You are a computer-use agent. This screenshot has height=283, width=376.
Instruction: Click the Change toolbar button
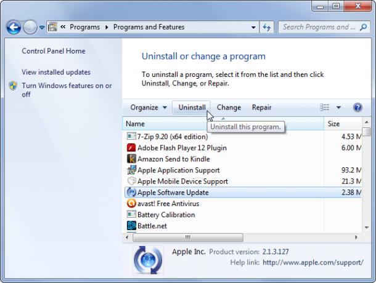click(229, 108)
